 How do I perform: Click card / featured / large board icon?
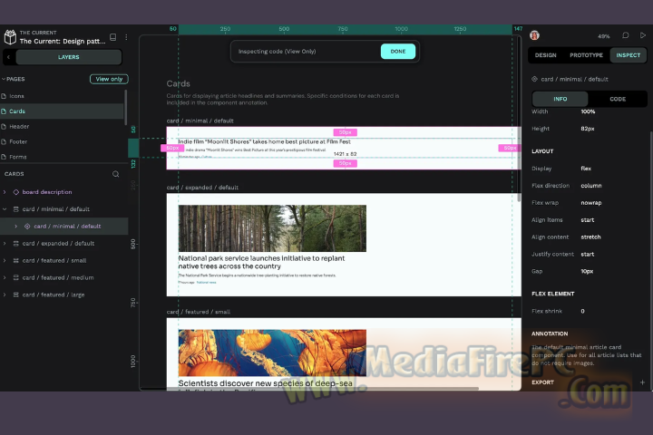tap(15, 295)
